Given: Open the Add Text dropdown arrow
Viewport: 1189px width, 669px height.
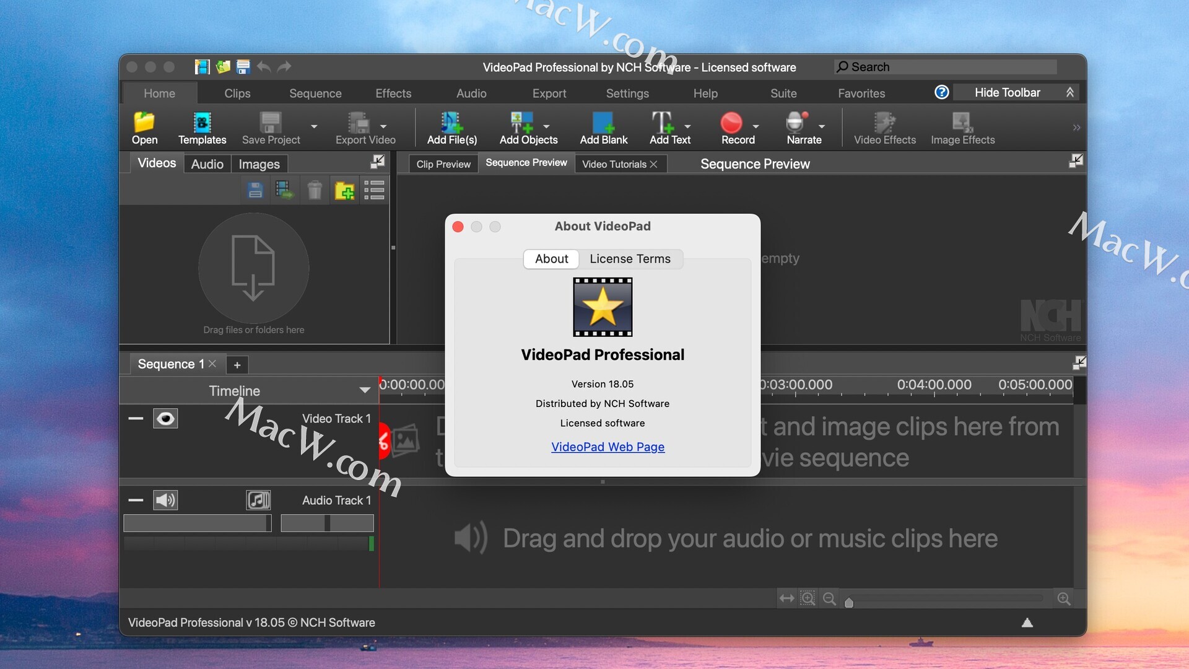Looking at the screenshot, I should coord(687,126).
